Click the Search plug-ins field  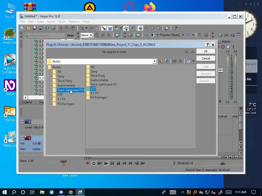[44, 35]
